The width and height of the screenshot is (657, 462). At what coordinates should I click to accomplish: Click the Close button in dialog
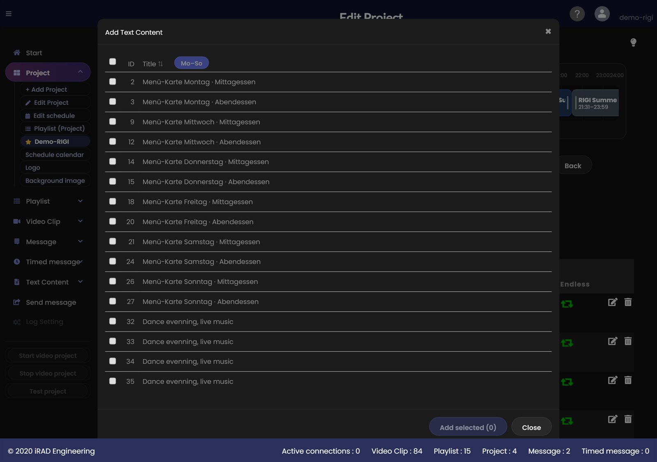click(531, 427)
